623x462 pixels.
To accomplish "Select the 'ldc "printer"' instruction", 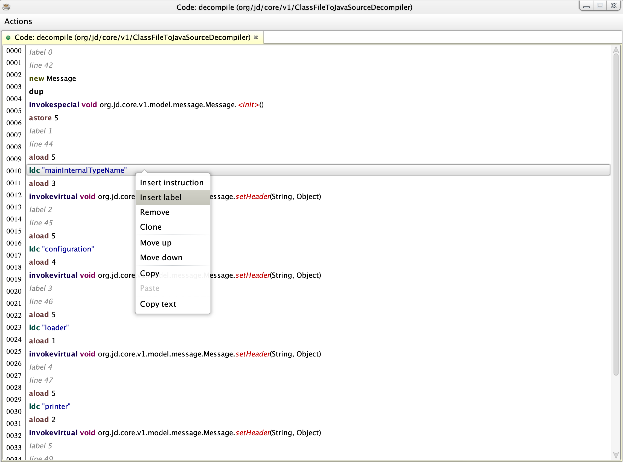I will click(50, 406).
